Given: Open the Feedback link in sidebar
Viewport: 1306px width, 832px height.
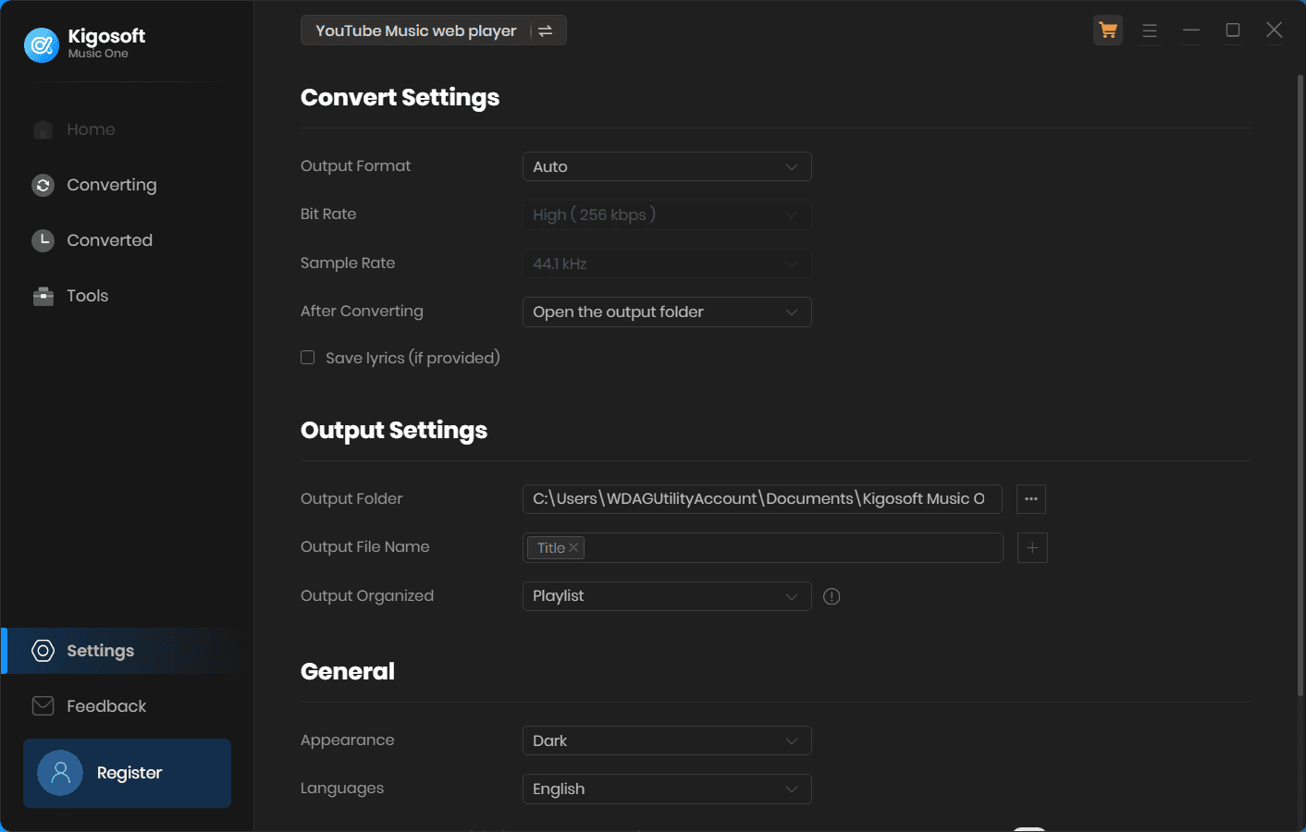Looking at the screenshot, I should point(105,706).
